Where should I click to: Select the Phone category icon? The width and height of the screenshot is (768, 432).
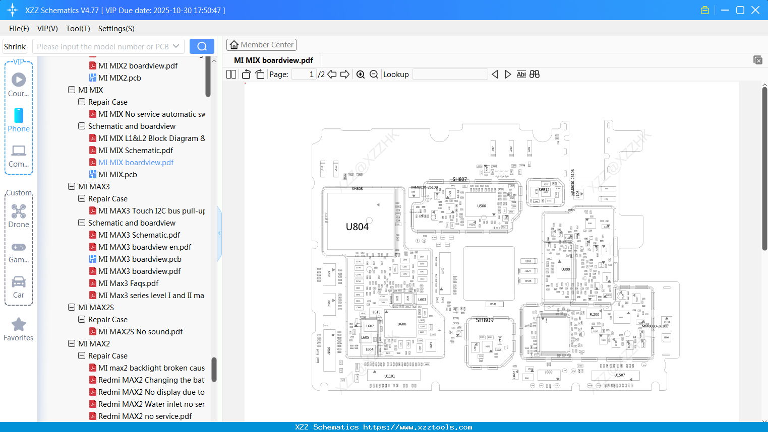[19, 115]
